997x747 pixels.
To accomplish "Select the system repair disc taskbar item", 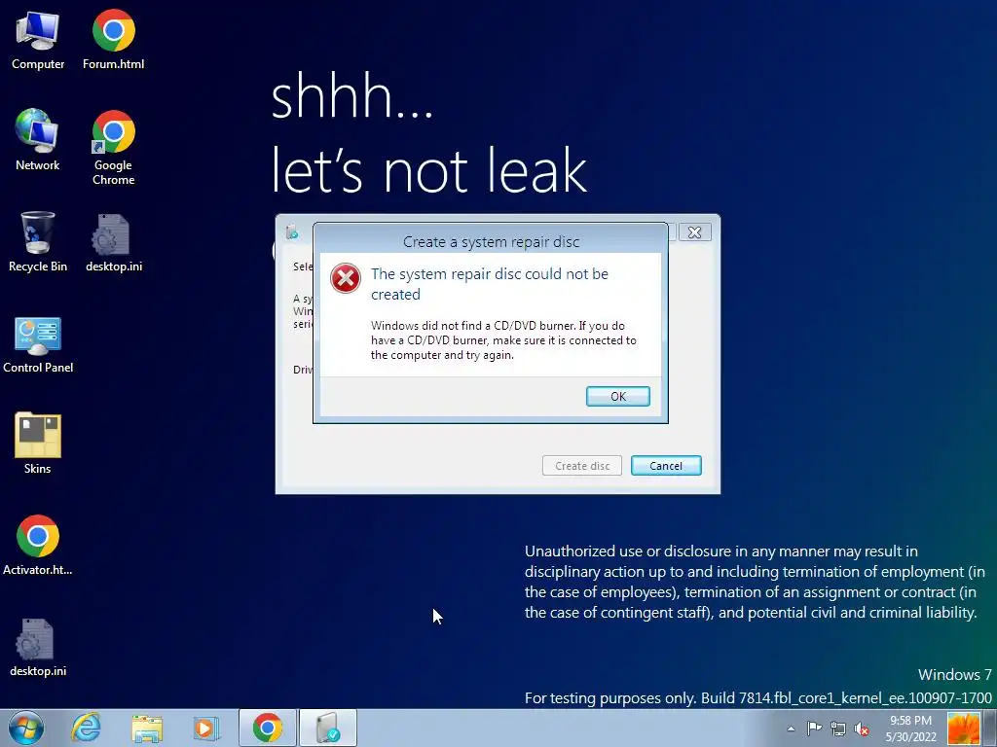I will [x=328, y=728].
